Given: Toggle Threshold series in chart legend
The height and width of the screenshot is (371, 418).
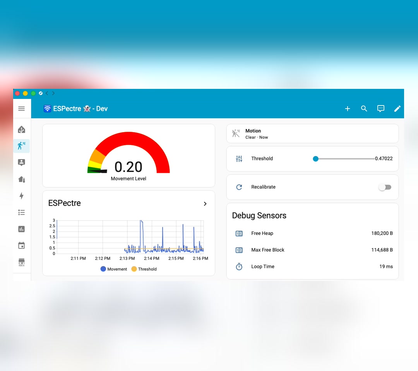Looking at the screenshot, I should [144, 269].
